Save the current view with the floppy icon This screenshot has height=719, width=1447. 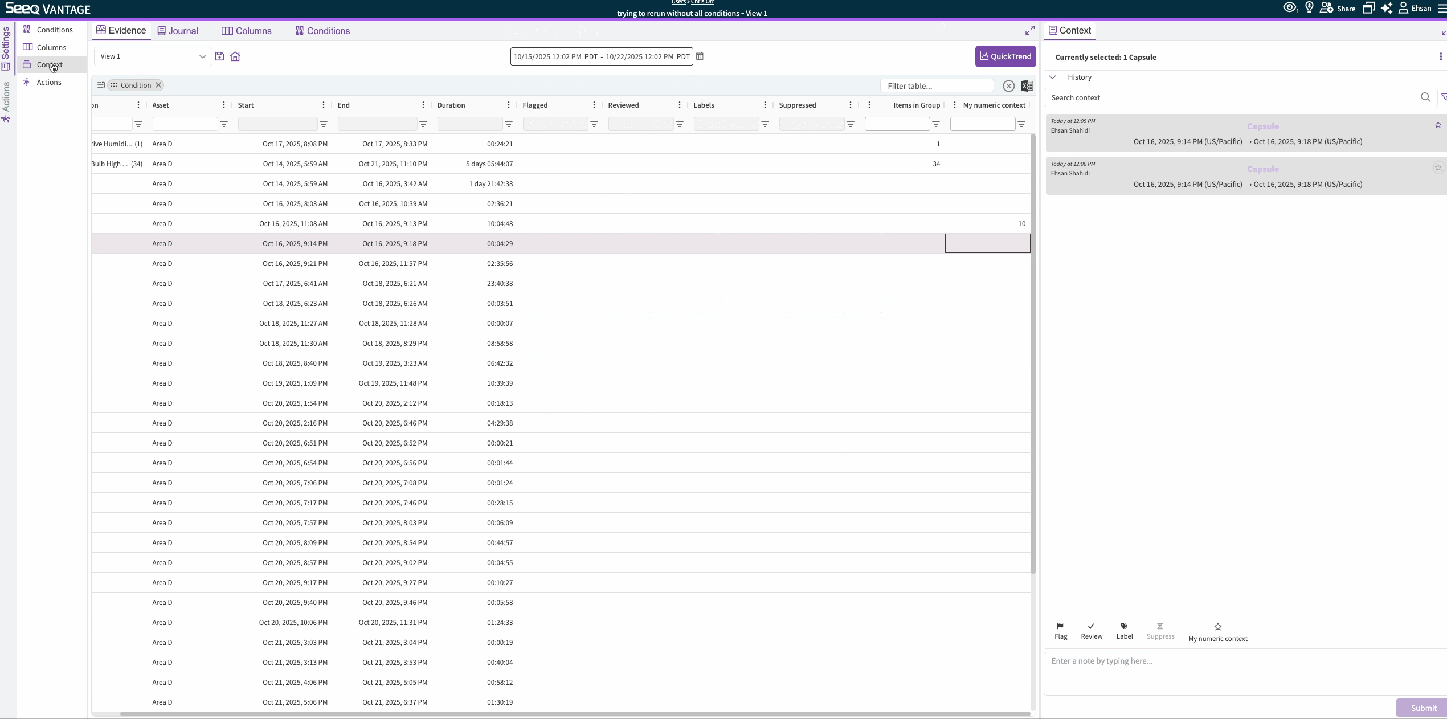click(x=219, y=56)
